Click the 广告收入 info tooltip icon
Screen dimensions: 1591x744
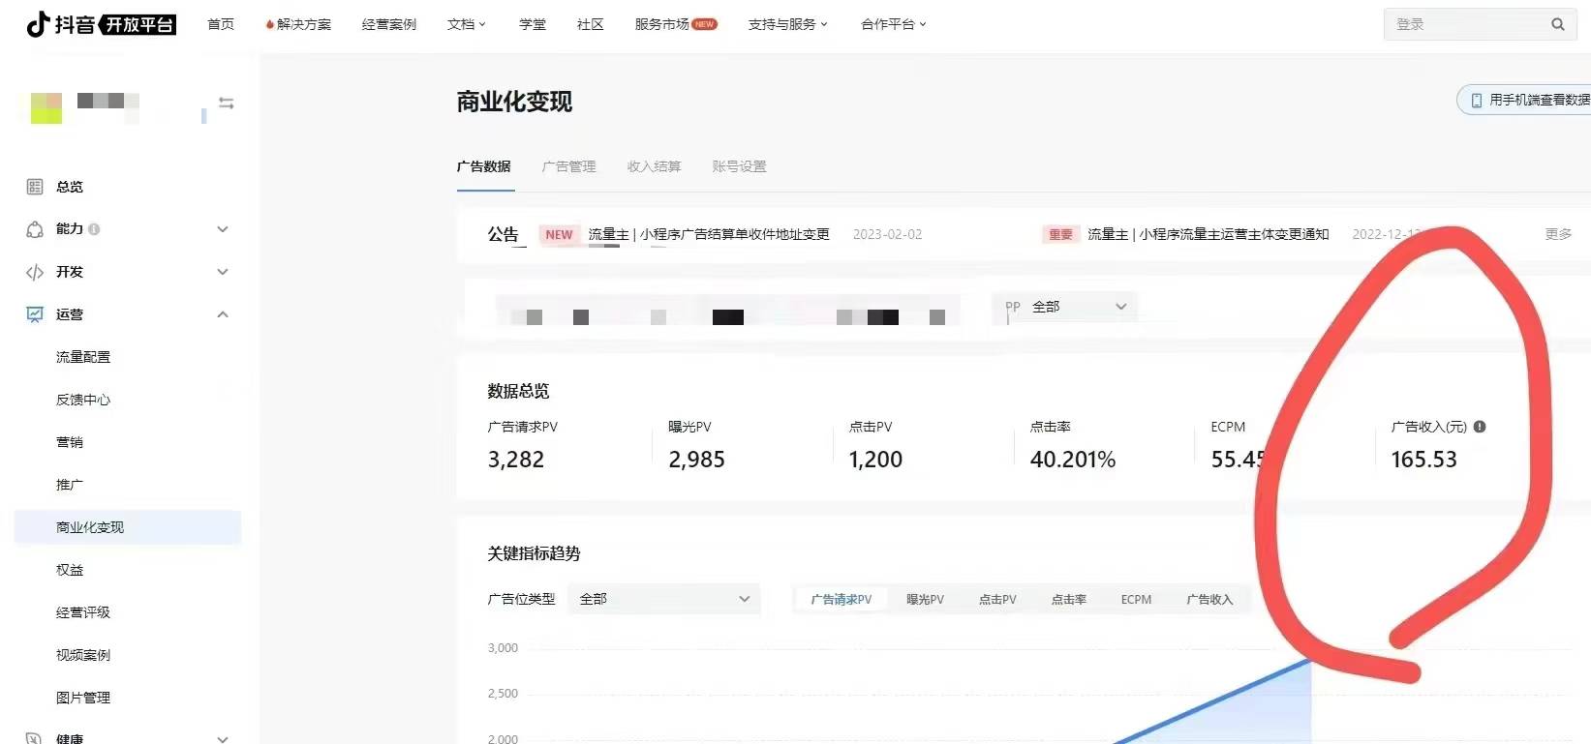tap(1480, 427)
